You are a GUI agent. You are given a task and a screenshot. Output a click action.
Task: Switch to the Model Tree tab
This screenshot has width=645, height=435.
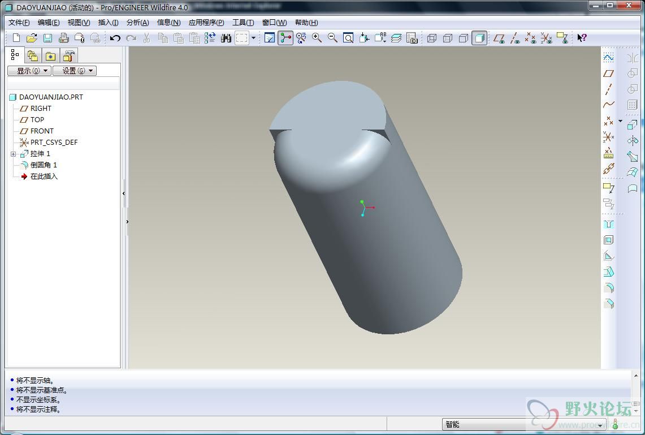point(15,55)
